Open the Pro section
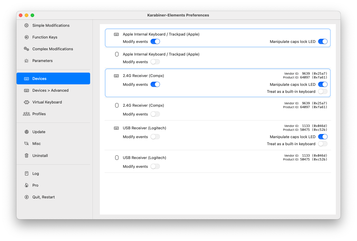 coord(53,185)
